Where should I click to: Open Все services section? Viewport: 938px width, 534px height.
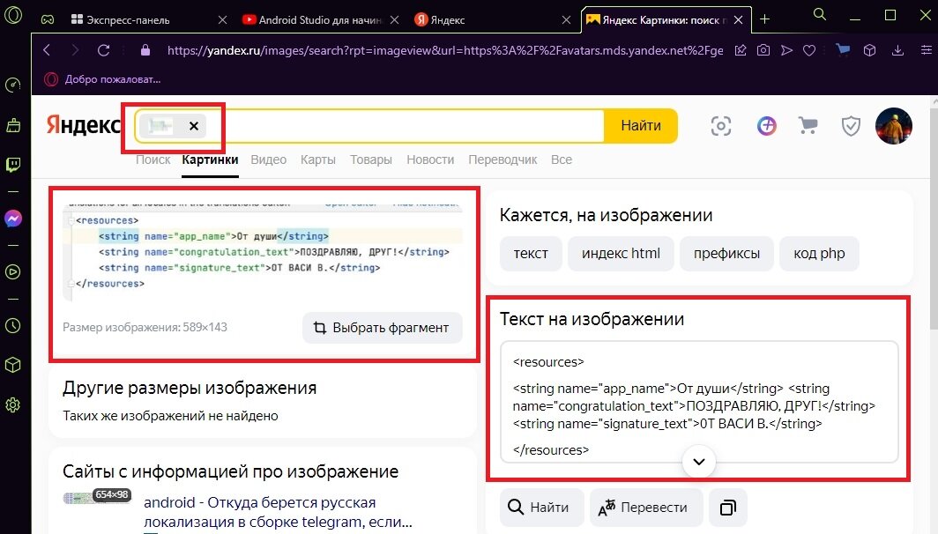[x=561, y=159]
